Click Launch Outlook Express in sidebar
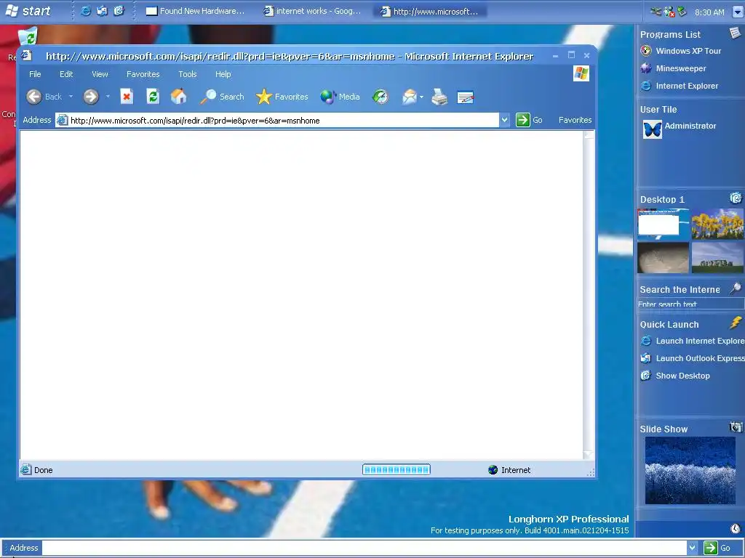 pos(692,358)
